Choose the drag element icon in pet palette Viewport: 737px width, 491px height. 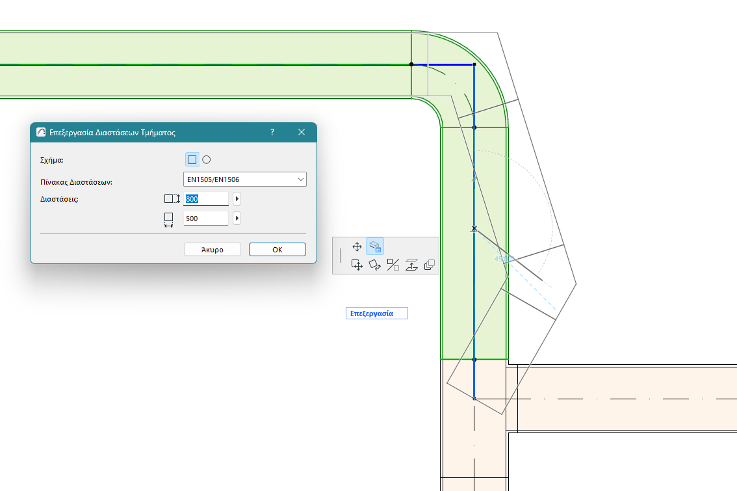pos(357,265)
